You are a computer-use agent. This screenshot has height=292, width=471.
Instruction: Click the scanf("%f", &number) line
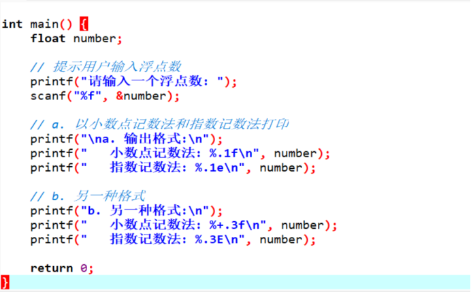105,96
